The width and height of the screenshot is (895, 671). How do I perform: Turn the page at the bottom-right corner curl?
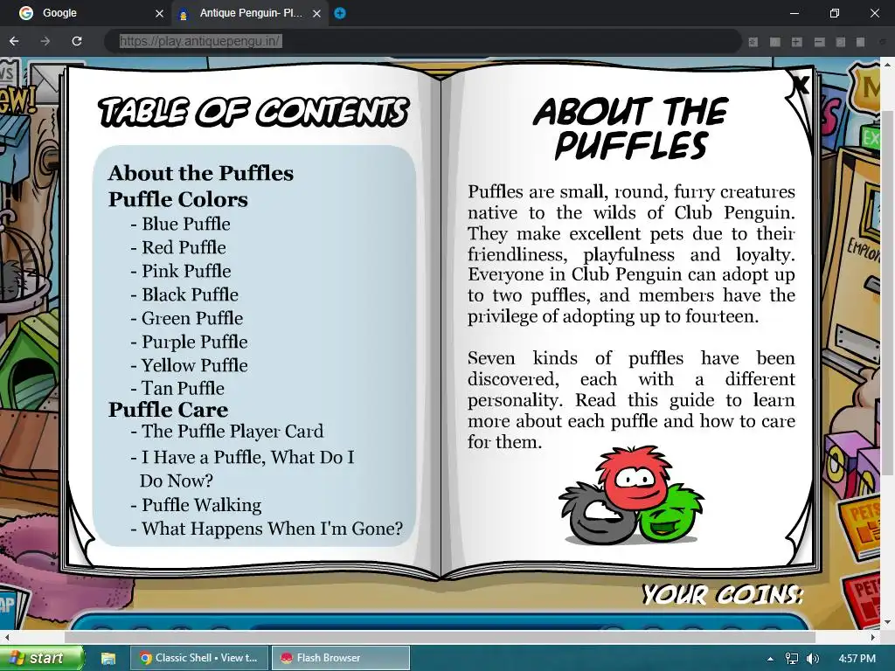coord(799,536)
